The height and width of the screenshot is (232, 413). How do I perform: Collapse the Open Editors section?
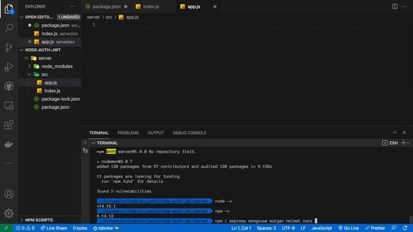click(x=21, y=17)
